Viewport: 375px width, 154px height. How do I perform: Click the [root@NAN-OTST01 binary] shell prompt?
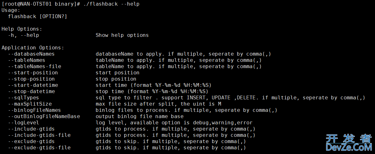[x=41, y=4]
